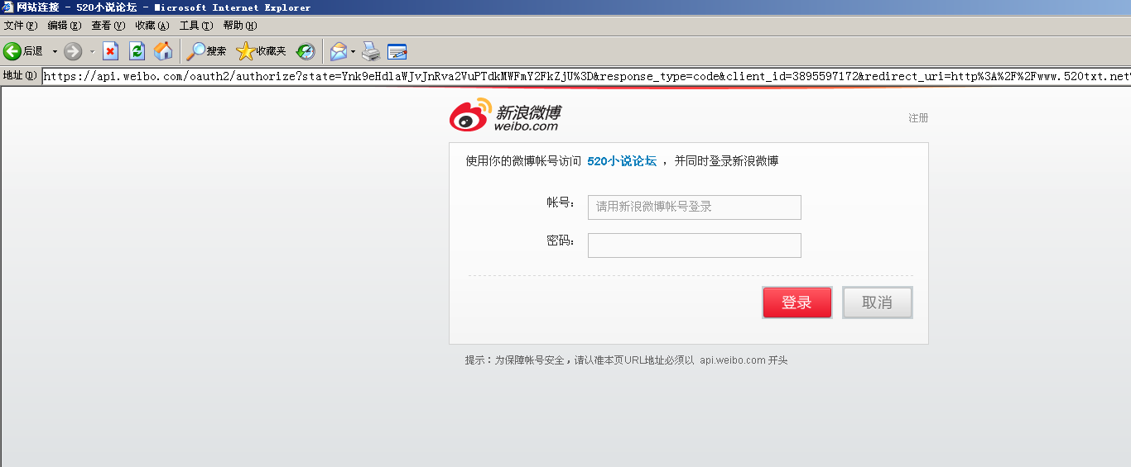The width and height of the screenshot is (1131, 467).
Task: Open the Back history dropdown arrow
Action: [x=55, y=51]
